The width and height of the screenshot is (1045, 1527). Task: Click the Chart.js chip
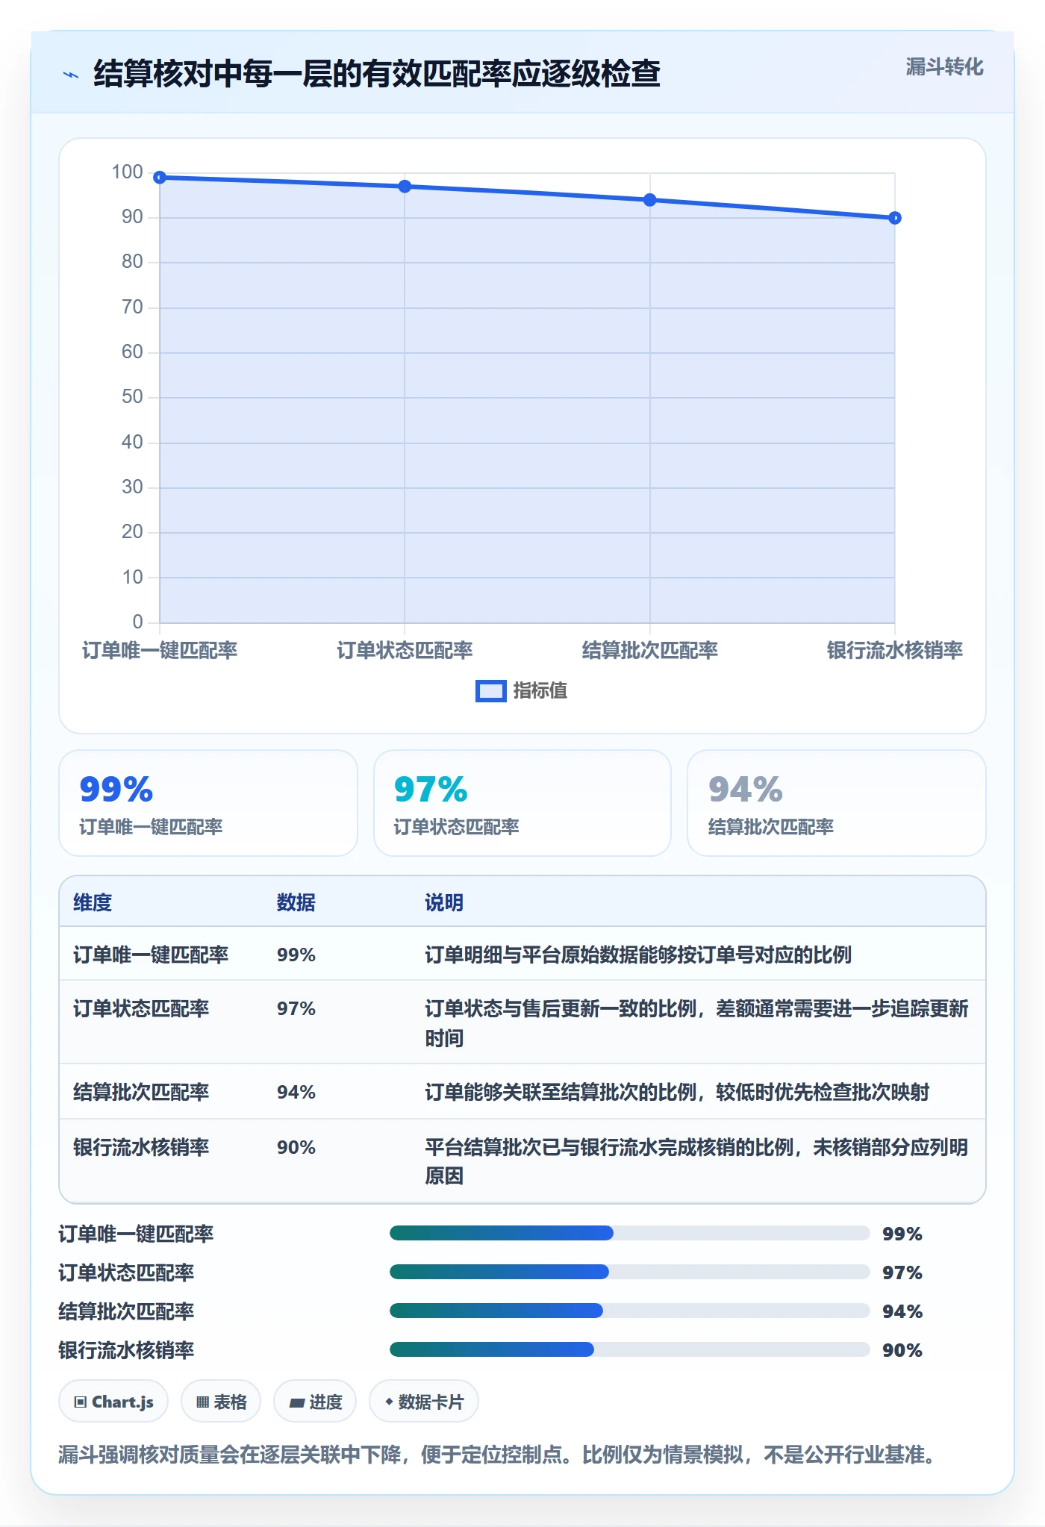point(113,1402)
